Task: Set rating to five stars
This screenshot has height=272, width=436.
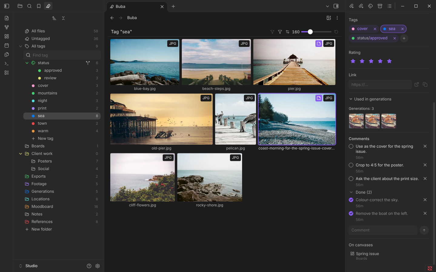Action: pos(389,61)
